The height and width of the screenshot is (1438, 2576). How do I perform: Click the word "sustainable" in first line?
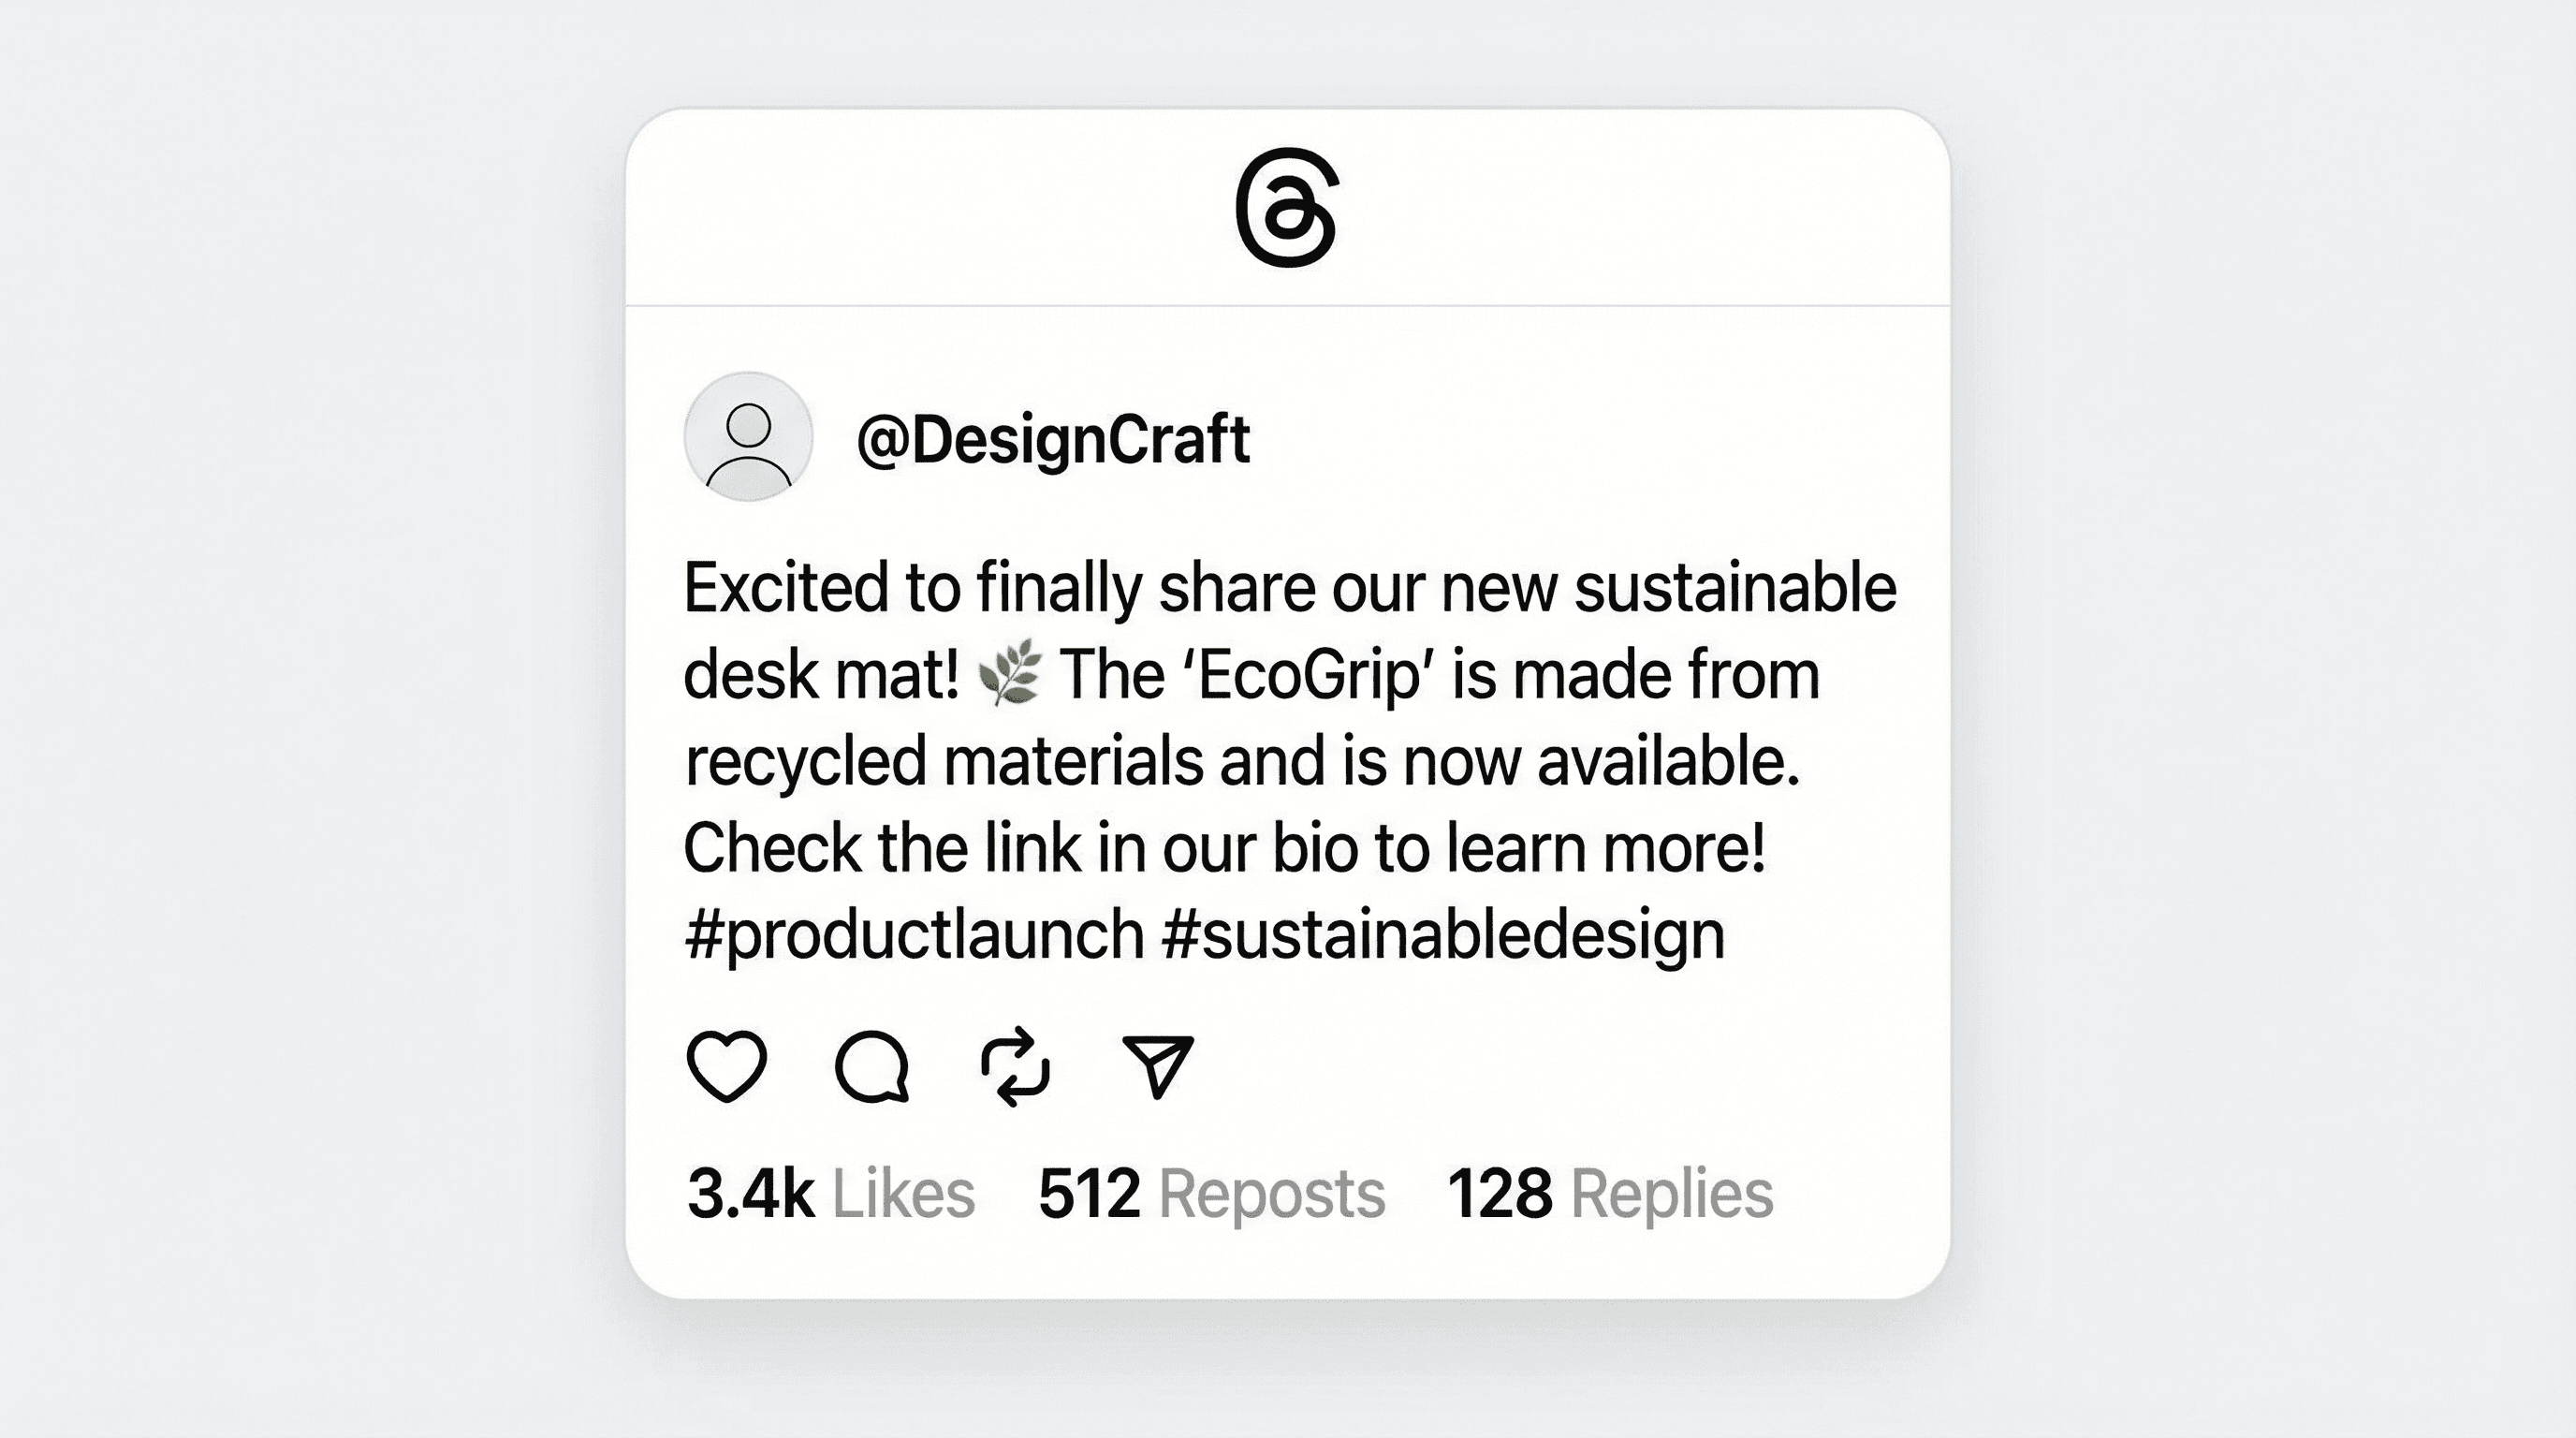pyautogui.click(x=1735, y=588)
